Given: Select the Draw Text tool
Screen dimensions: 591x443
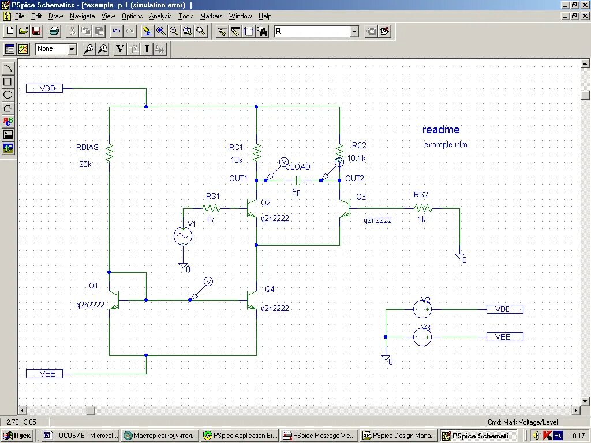Looking at the screenshot, I should tap(8, 121).
